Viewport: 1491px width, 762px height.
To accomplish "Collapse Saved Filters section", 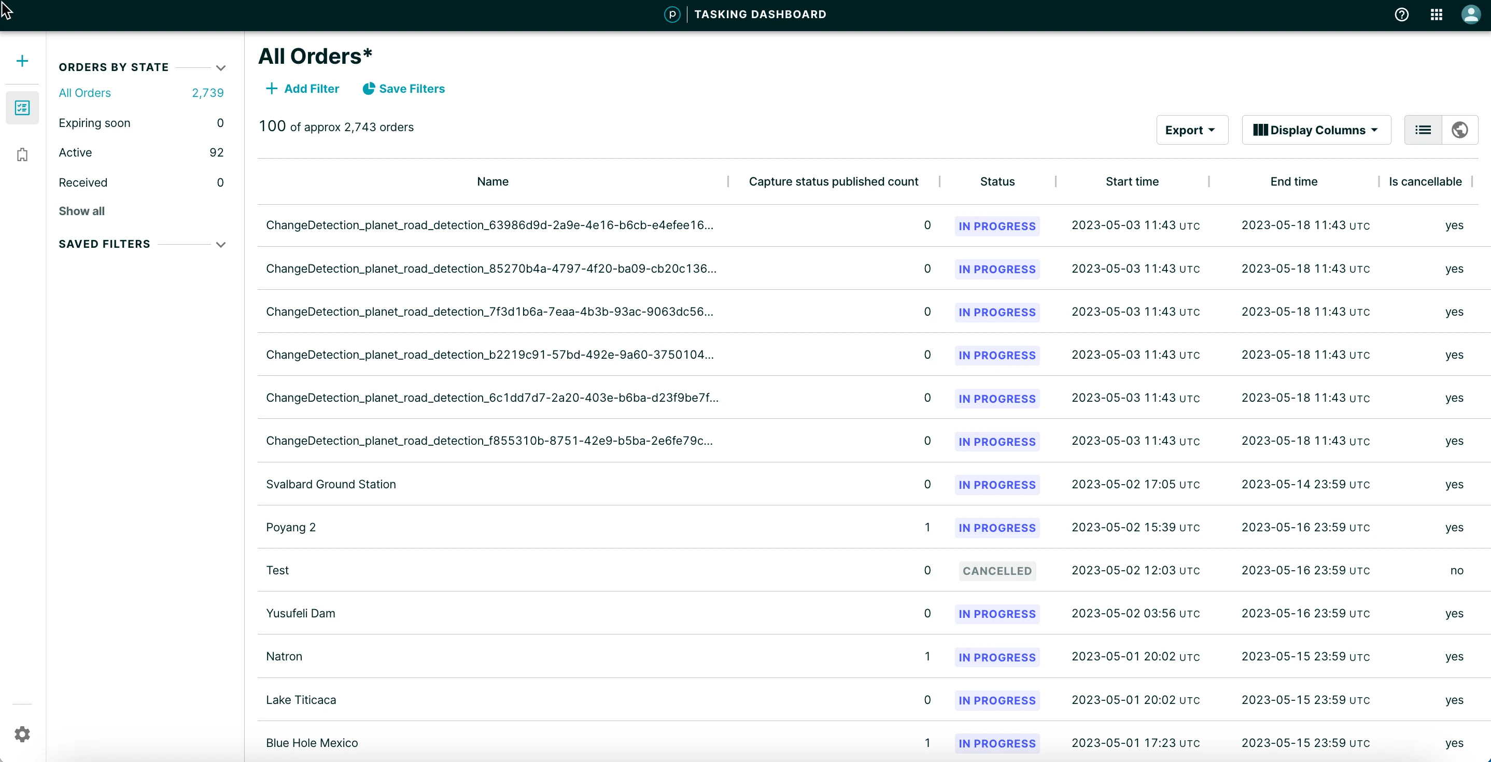I will (x=220, y=244).
